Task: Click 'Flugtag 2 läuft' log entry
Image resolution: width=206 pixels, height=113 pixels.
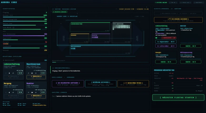Action: (x=66, y=71)
